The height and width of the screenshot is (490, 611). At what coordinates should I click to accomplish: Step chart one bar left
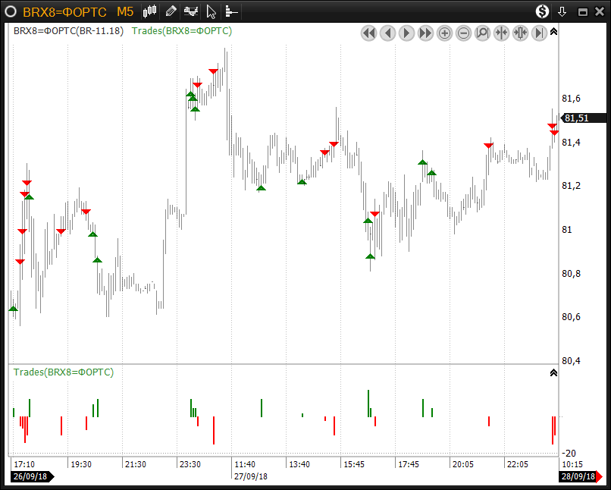387,33
